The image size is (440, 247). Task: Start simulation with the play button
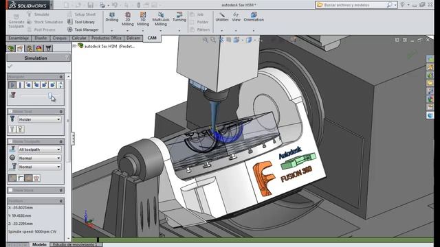[x=12, y=85]
